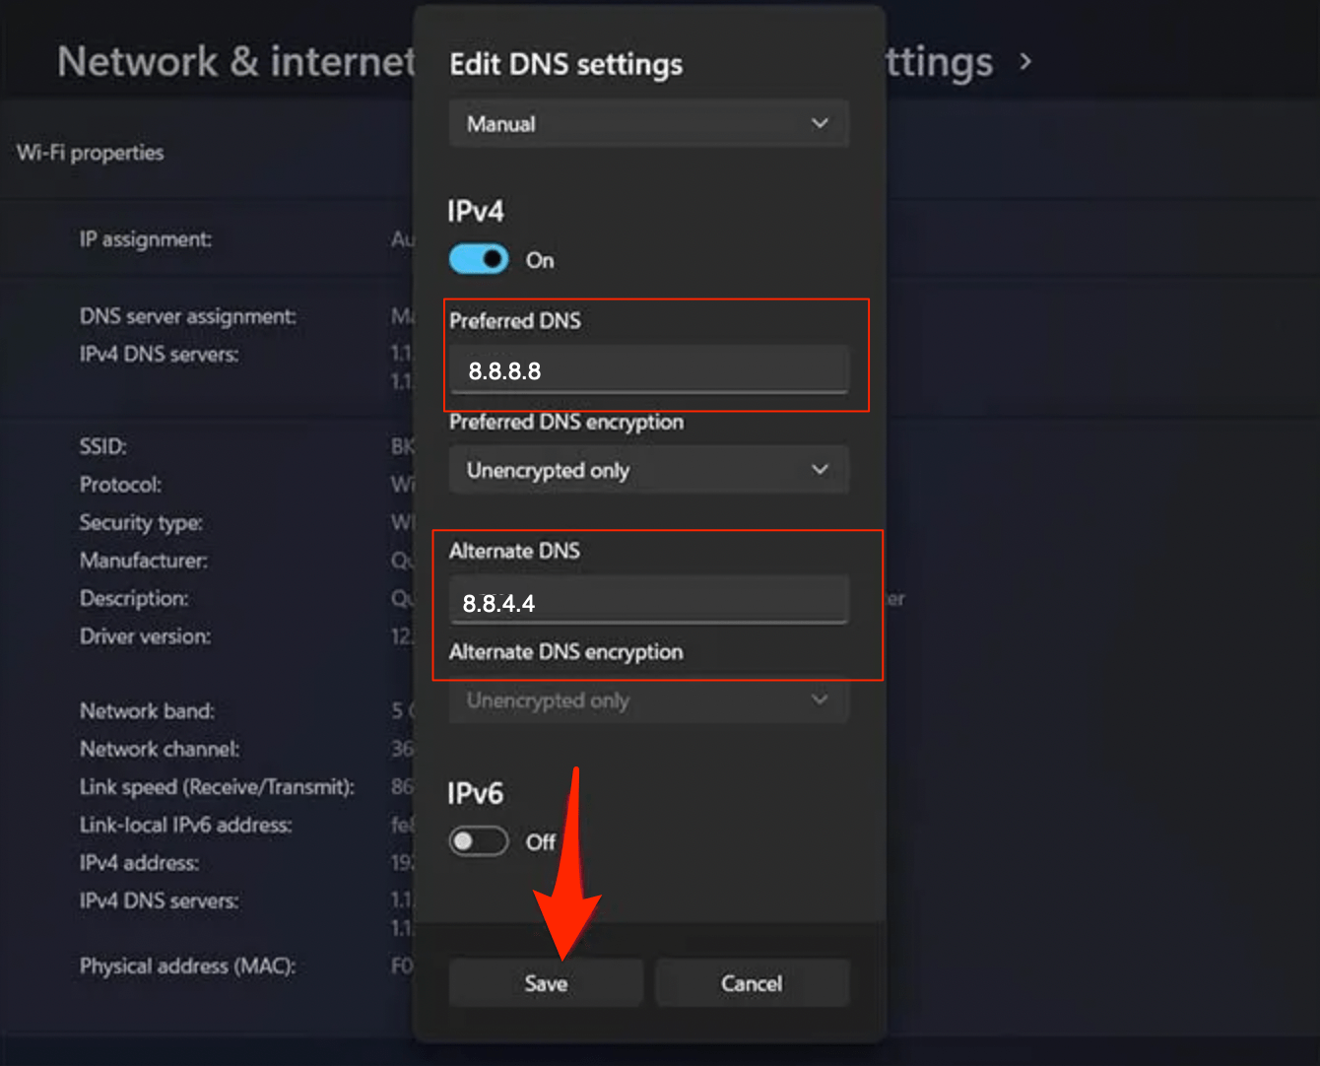1320x1066 pixels.
Task: Click the Network & internet heading
Action: pyautogui.click(x=236, y=61)
